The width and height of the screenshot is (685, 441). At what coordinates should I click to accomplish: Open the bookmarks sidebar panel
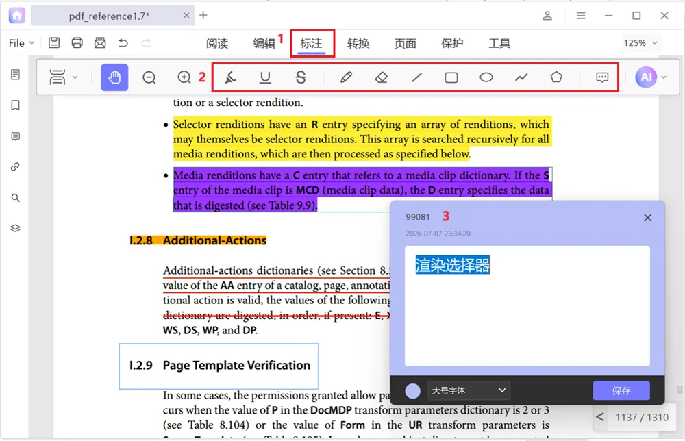tap(15, 105)
